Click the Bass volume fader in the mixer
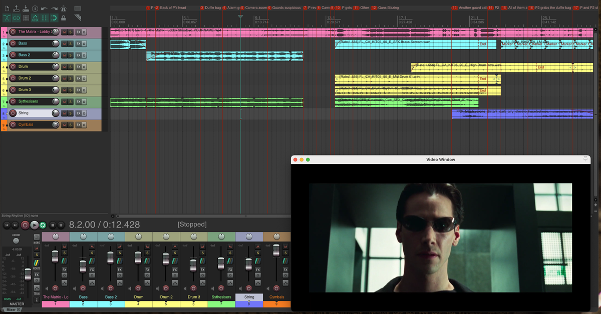This screenshot has height=314, width=601. pyautogui.click(x=83, y=265)
